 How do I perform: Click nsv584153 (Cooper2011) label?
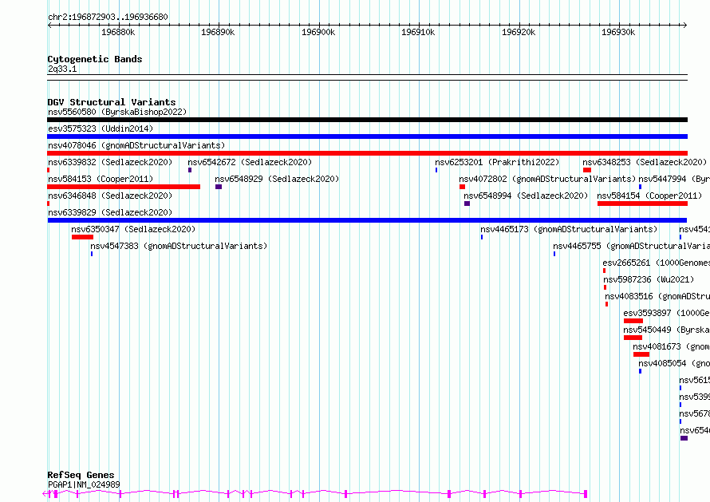click(x=101, y=179)
